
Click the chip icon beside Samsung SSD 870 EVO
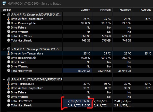pyautogui.click(x=9, y=15)
